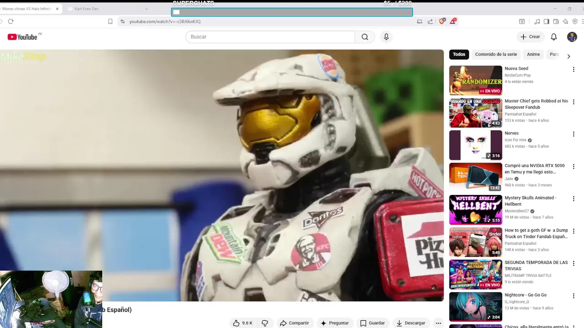
Task: Toggle the Brave sidebar panel icon
Action: [547, 21]
